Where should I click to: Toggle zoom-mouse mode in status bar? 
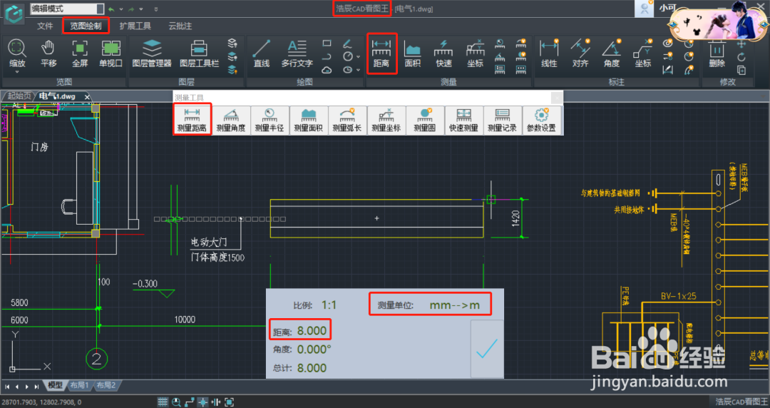176,402
